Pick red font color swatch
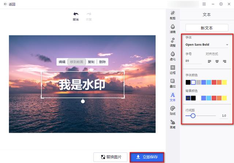Screen dimensions: 234x163 coord(214,82)
